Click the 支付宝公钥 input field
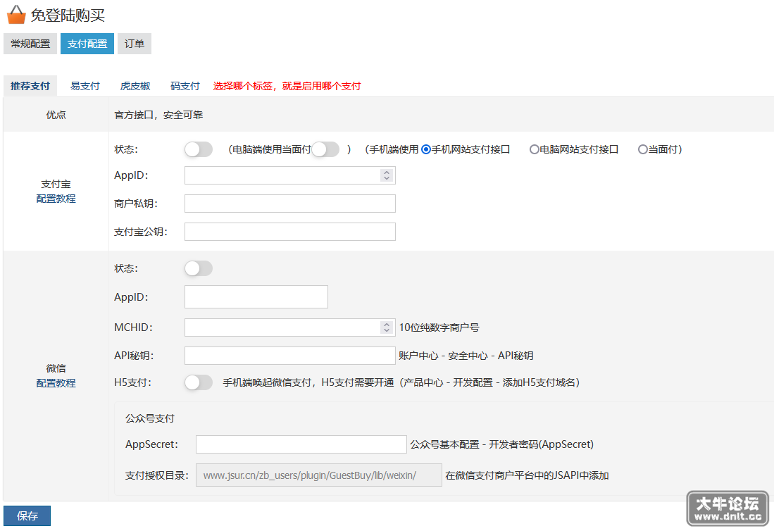 click(289, 232)
